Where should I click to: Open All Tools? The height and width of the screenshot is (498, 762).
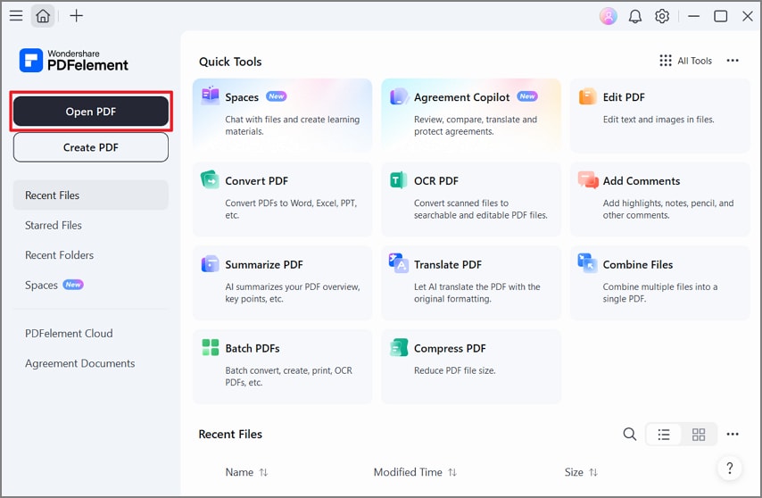685,61
